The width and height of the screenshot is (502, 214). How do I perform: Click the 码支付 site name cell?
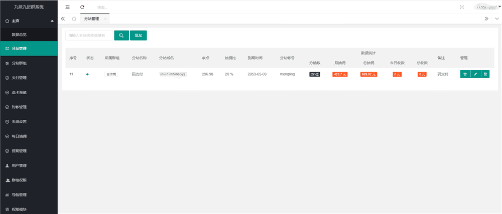click(x=138, y=74)
